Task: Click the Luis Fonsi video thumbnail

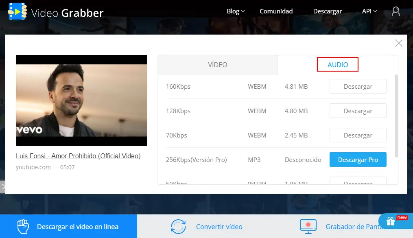Action: click(x=81, y=100)
